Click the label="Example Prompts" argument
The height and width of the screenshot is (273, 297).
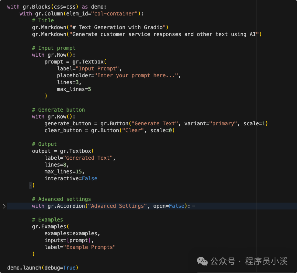[80, 247]
